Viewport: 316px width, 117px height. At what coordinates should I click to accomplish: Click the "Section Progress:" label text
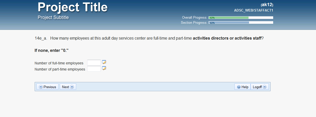[194, 22]
